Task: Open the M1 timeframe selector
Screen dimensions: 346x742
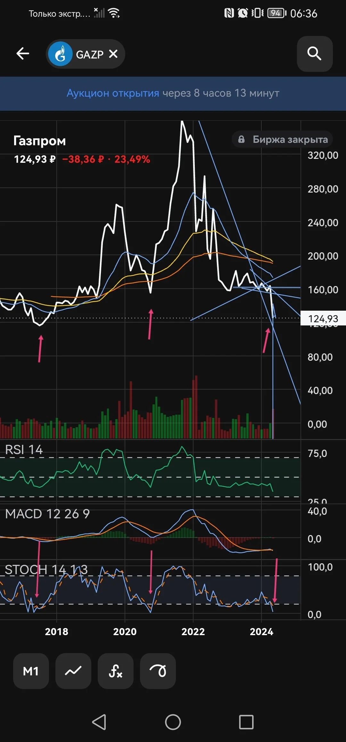Action: (31, 671)
